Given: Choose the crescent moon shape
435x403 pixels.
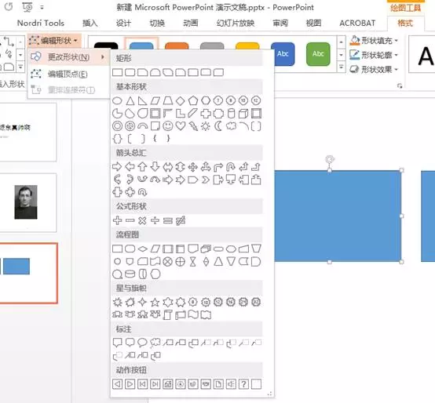Looking at the screenshot, I should tap(218, 126).
